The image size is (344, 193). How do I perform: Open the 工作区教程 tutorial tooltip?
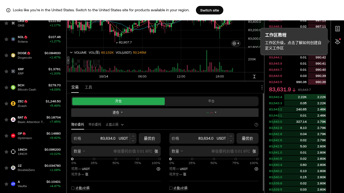pos(294,42)
